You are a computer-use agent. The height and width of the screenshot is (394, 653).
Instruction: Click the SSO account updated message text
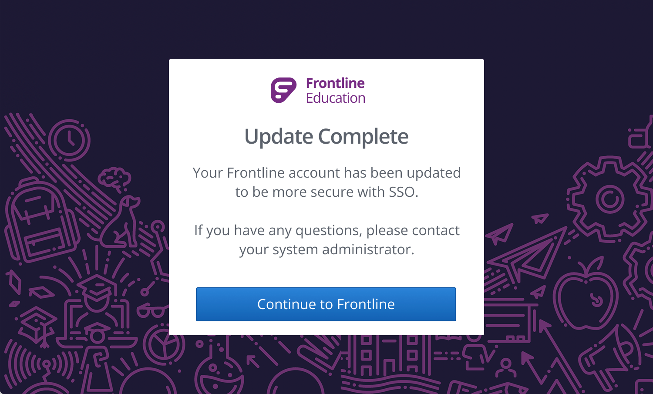(326, 182)
